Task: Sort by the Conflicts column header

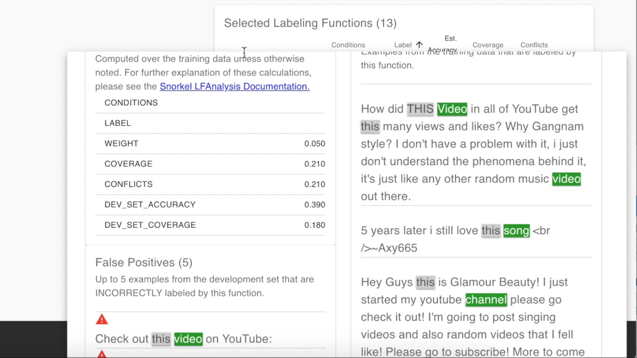Action: click(534, 45)
